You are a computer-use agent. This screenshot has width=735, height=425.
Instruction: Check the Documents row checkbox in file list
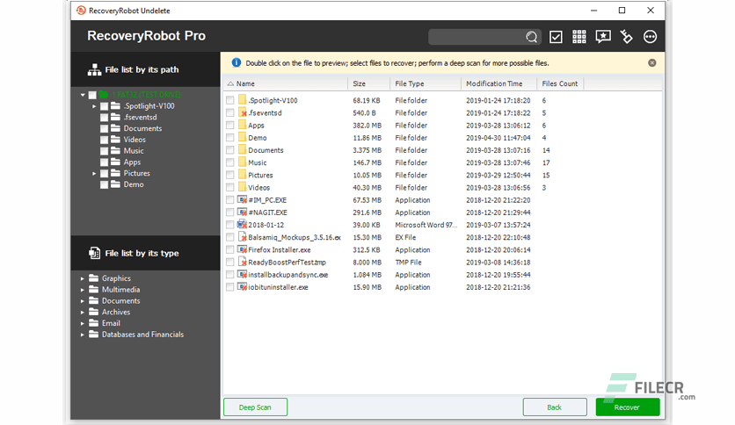click(229, 150)
